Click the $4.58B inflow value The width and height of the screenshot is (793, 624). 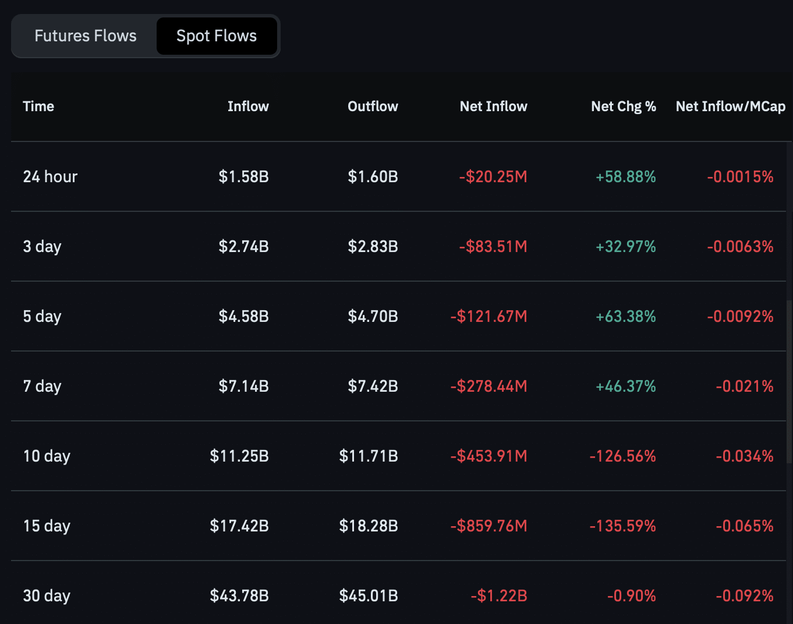click(243, 316)
